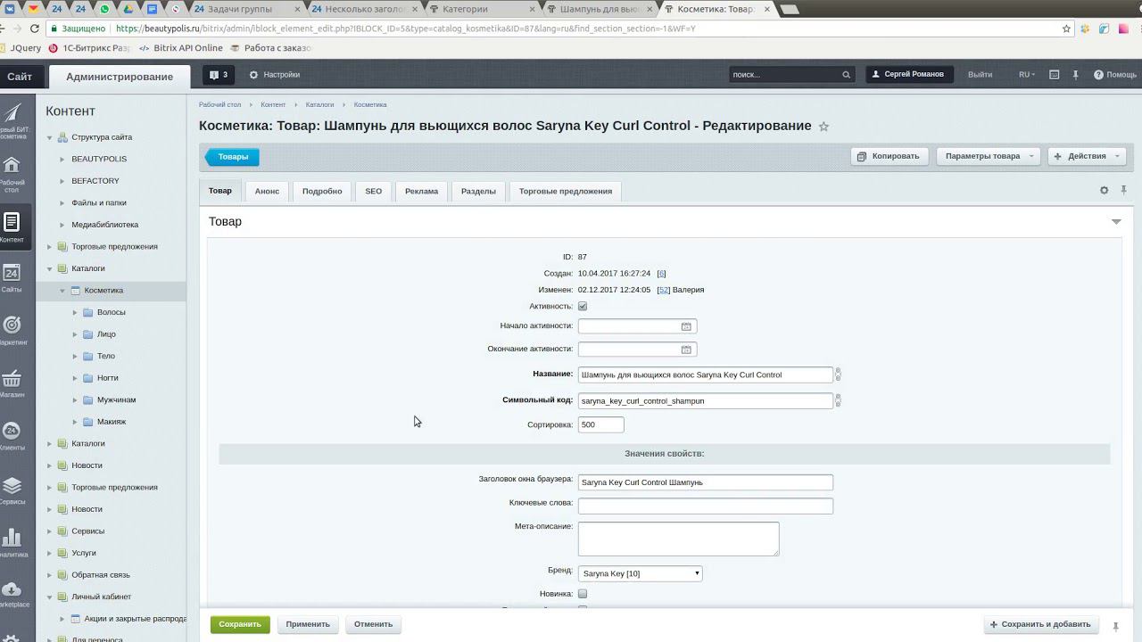Viewport: 1142px width, 642px height.
Task: Expand the Сервисы tree node
Action: point(49,531)
